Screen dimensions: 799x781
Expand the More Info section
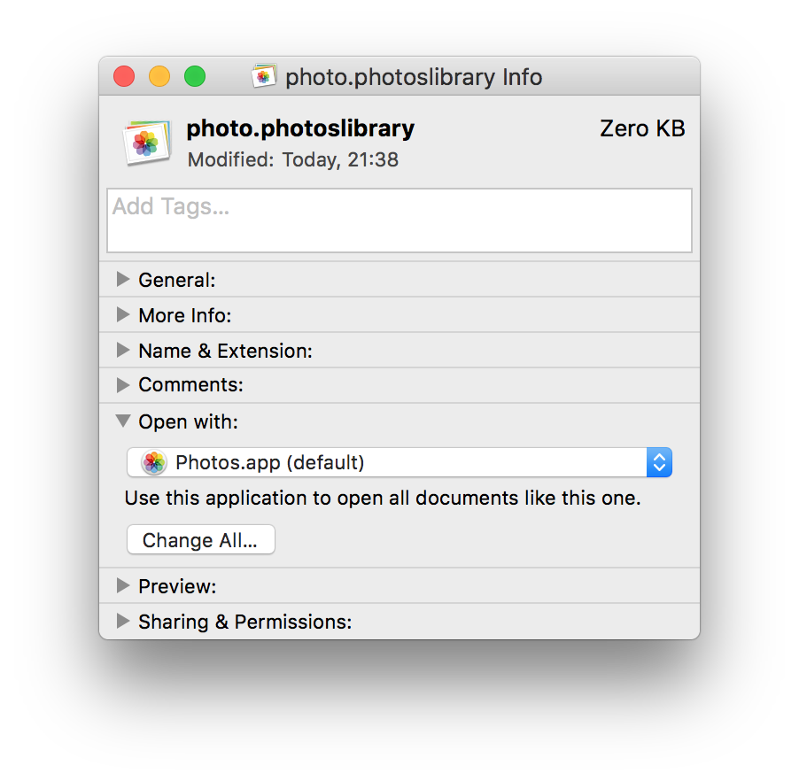123,315
